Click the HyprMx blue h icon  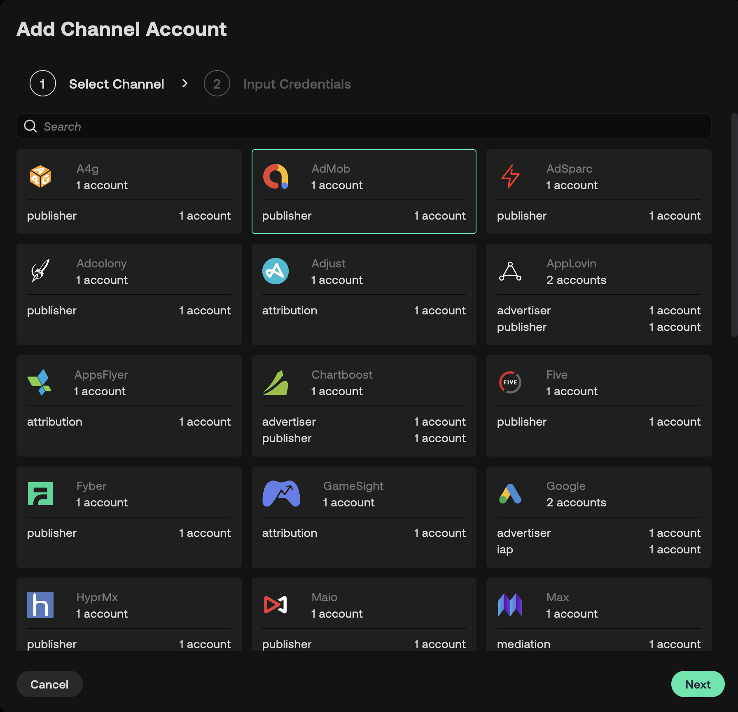point(40,605)
